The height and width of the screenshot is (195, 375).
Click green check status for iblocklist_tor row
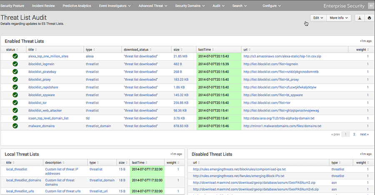(15, 102)
